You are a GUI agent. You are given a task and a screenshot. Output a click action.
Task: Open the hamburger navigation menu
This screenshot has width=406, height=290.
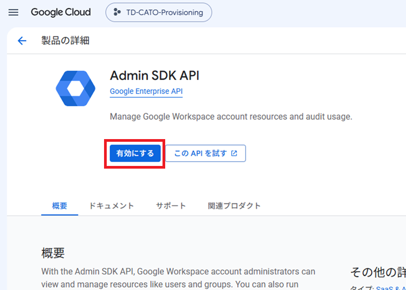[x=13, y=12]
